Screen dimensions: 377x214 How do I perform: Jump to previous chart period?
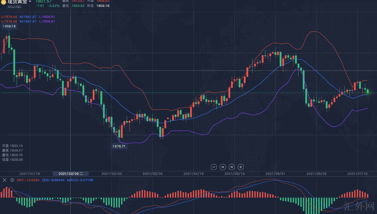[x=223, y=167]
